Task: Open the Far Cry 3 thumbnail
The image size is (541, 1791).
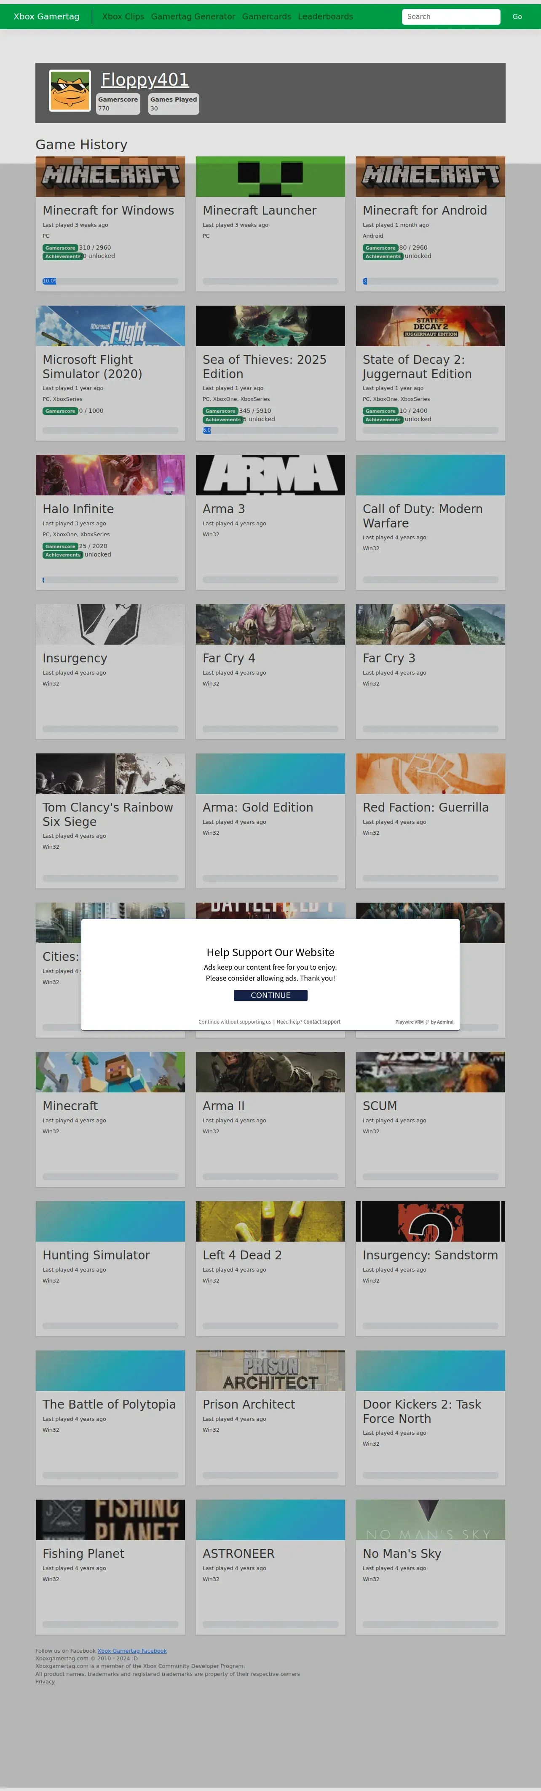Action: [x=431, y=624]
